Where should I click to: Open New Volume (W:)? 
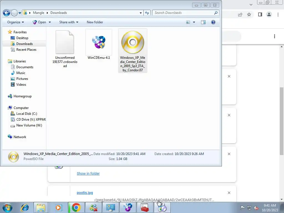[29, 125]
